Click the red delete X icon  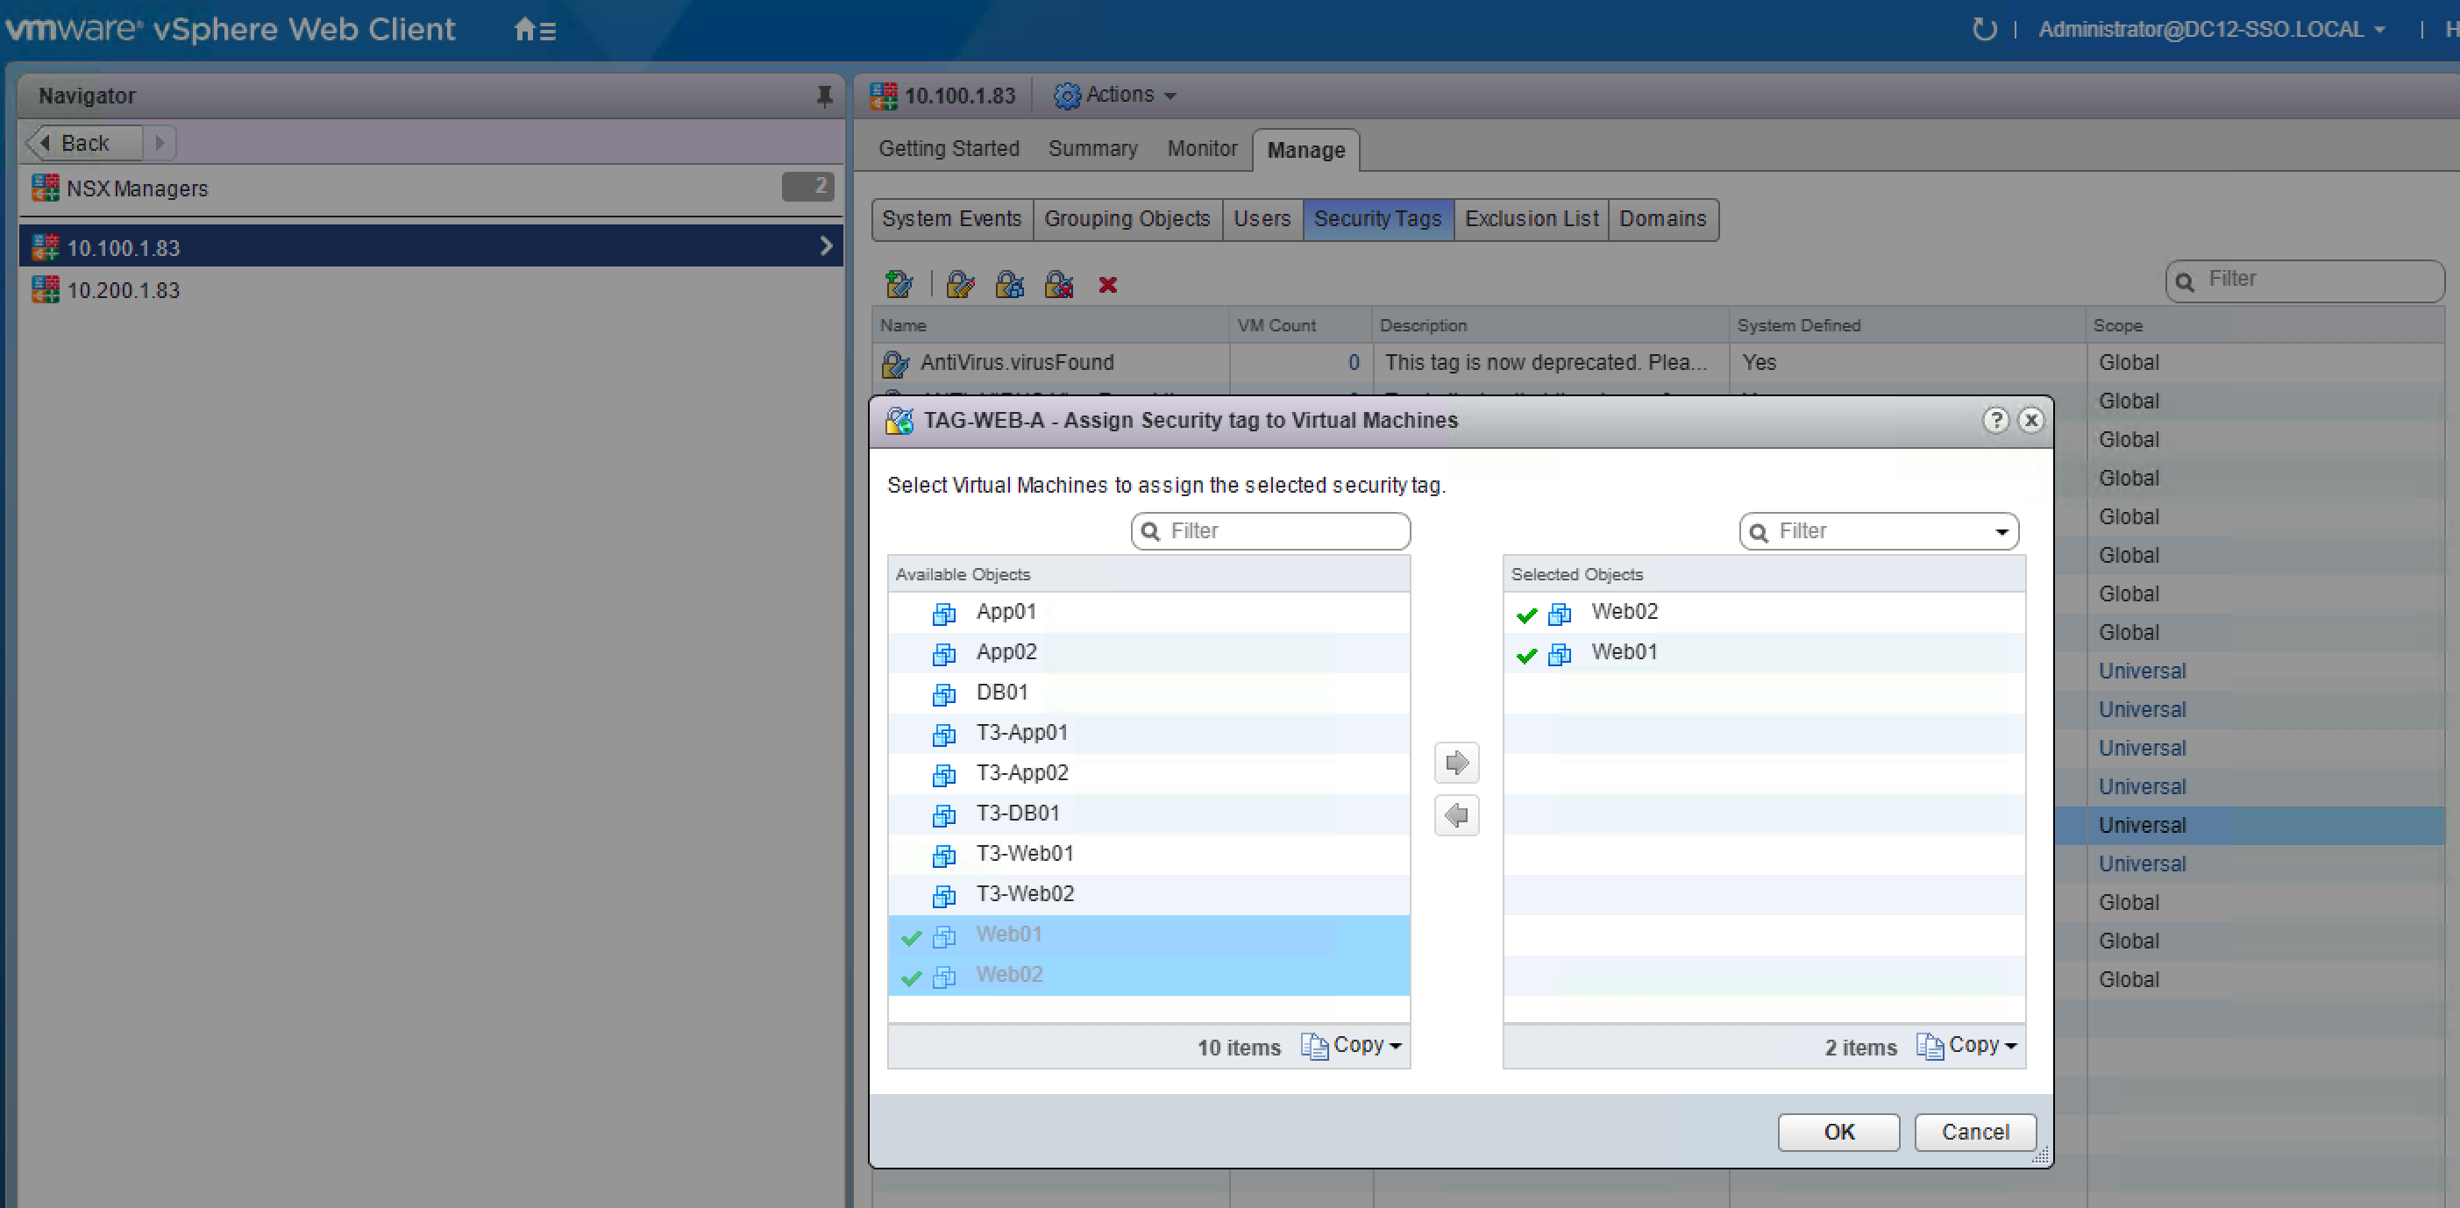(x=1108, y=285)
